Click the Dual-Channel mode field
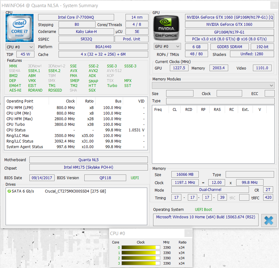Screen dimensions: 279x268 coord(210,190)
